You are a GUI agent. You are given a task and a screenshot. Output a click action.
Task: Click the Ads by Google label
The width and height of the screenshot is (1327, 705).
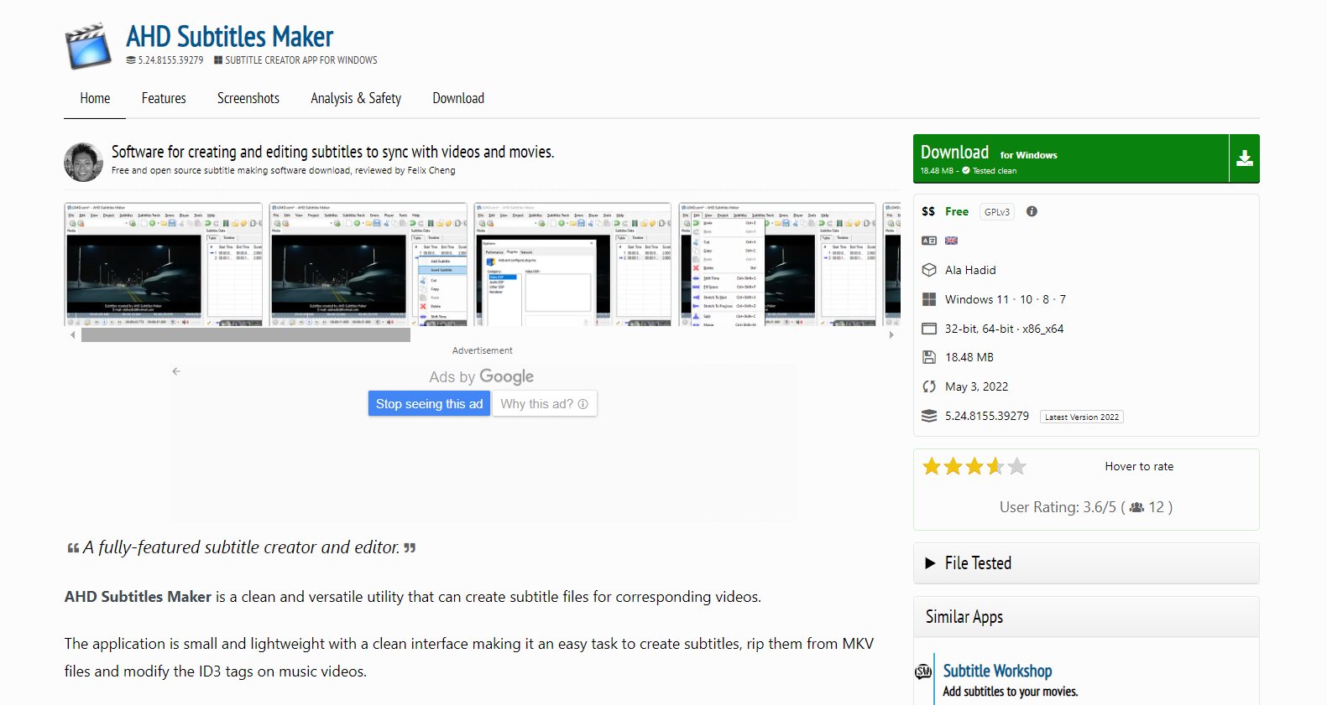482,376
